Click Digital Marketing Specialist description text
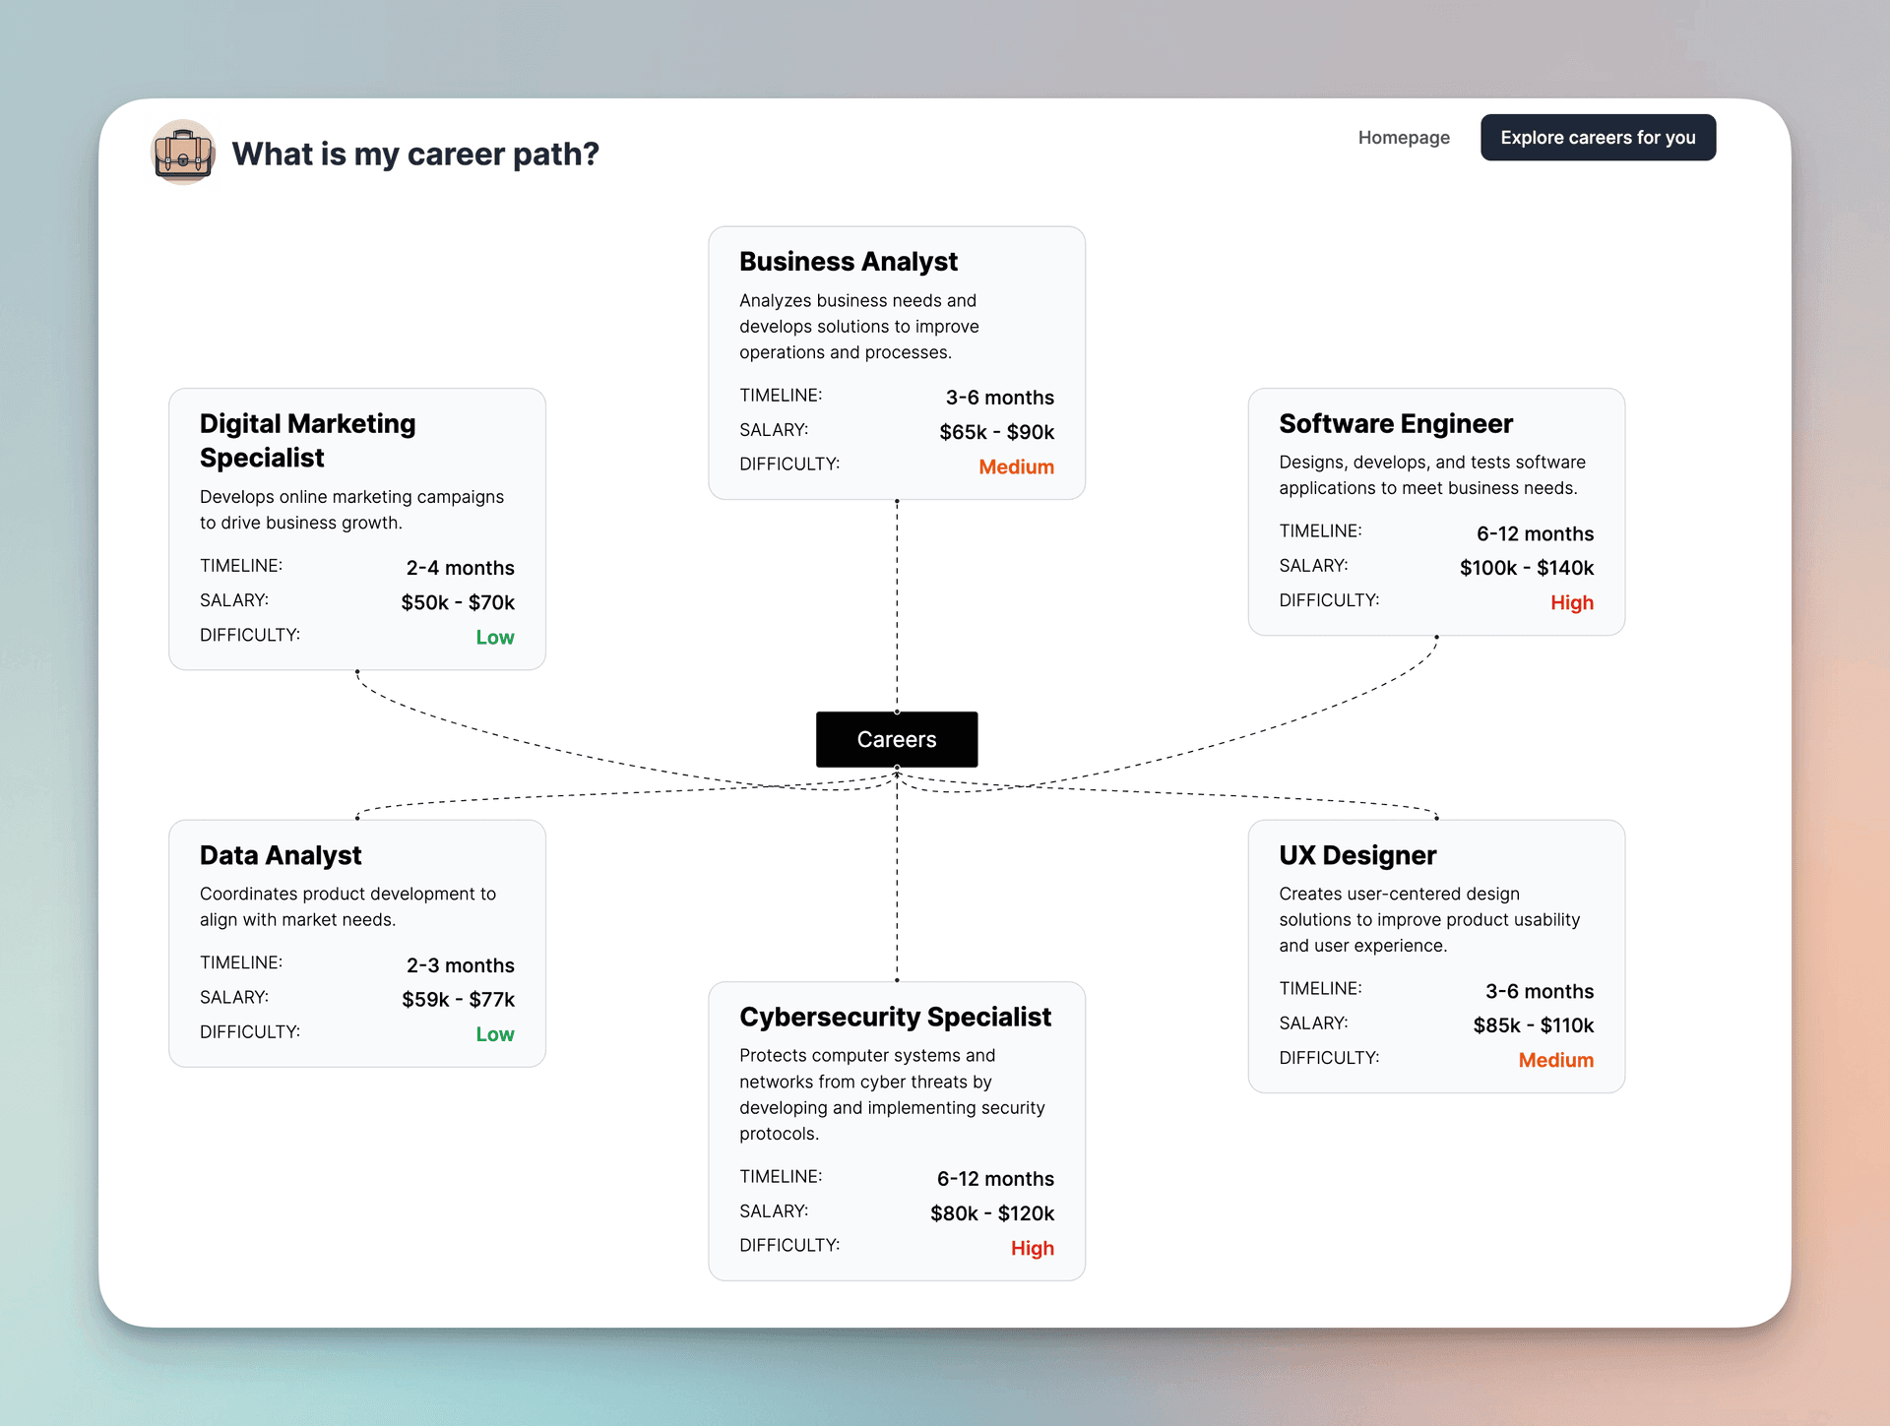Screen dimensions: 1890x1426 (x=351, y=510)
